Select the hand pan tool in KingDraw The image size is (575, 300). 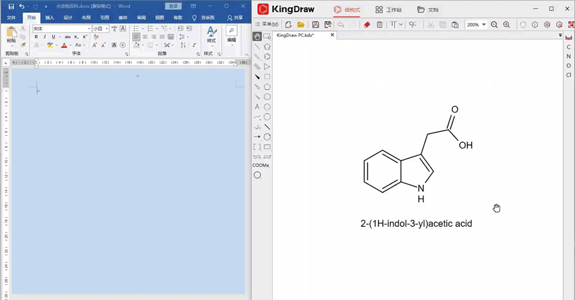coord(257,36)
